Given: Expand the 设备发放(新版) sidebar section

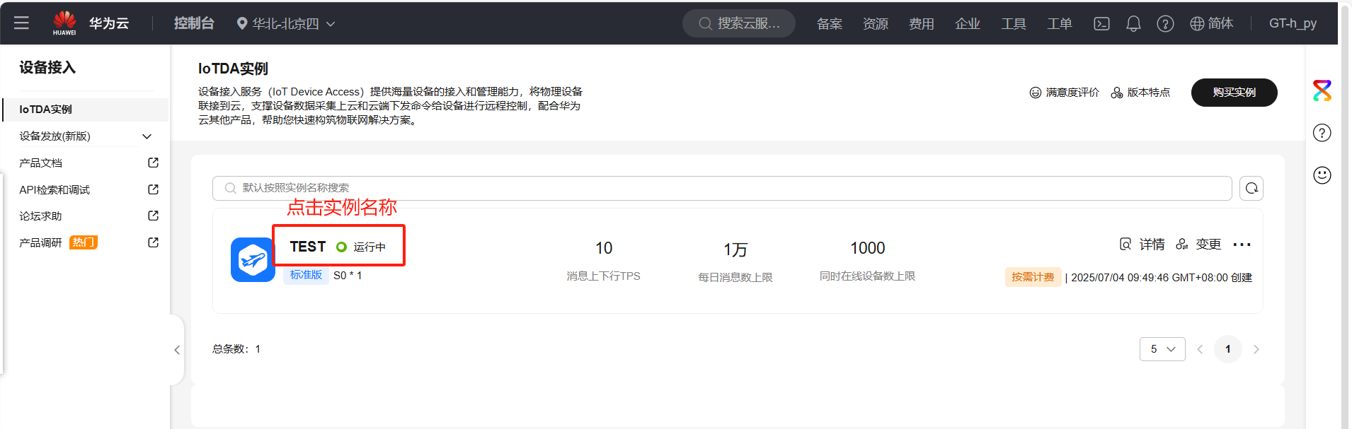Looking at the screenshot, I should [147, 136].
